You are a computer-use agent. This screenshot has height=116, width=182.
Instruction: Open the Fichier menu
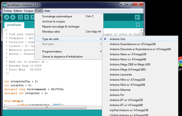click(8, 11)
